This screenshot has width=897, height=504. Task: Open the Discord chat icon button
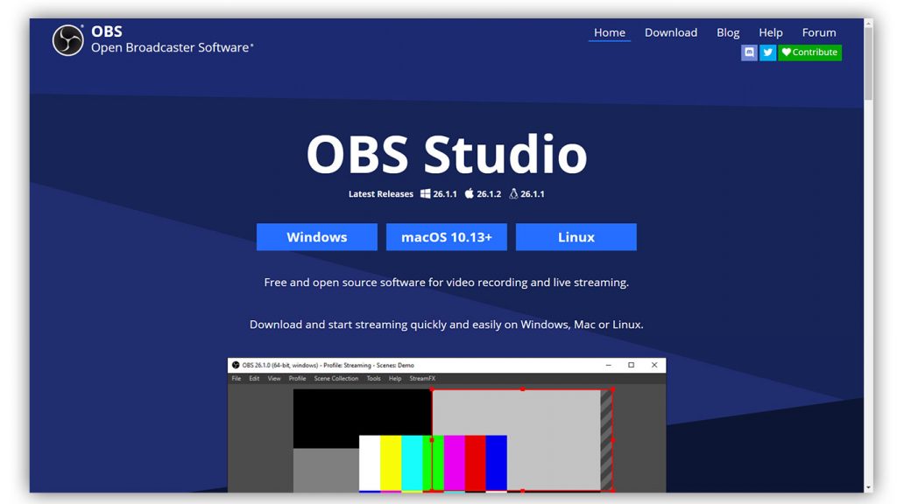(749, 52)
